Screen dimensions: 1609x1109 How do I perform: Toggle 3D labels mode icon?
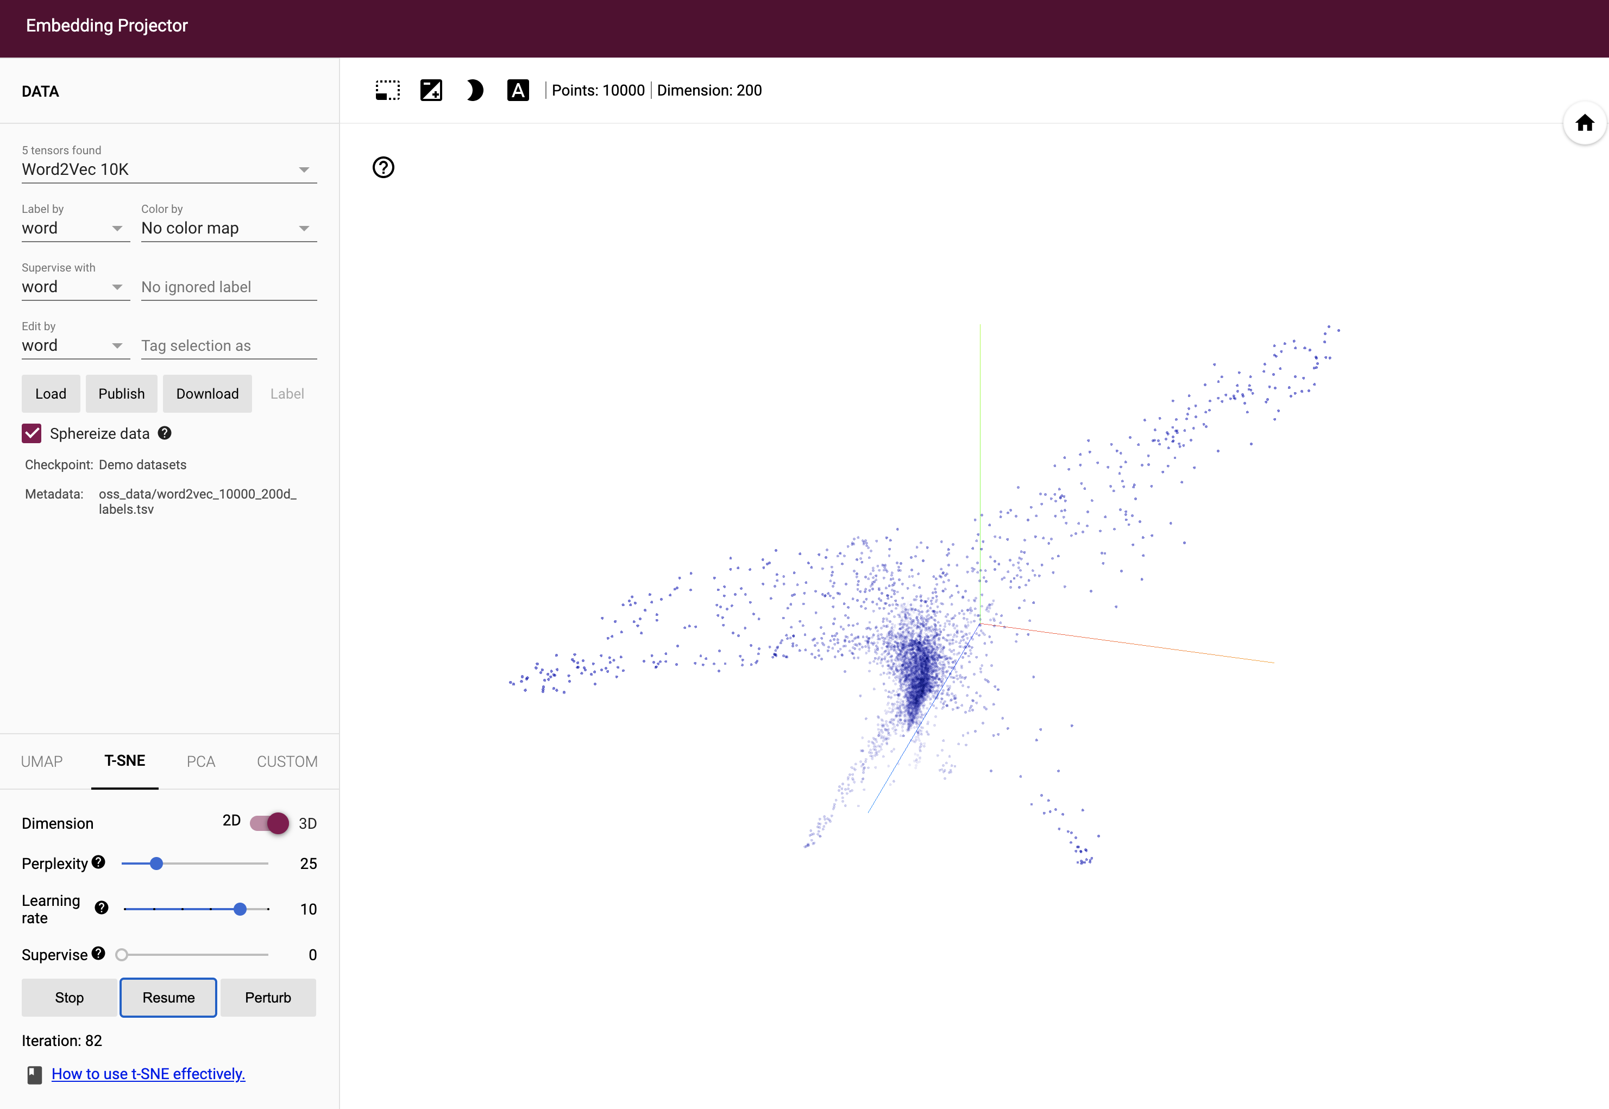click(518, 90)
